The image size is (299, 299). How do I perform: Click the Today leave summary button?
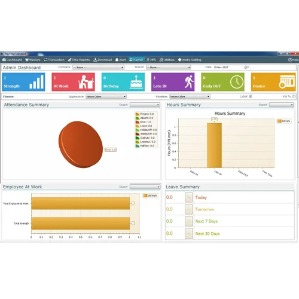(189, 197)
